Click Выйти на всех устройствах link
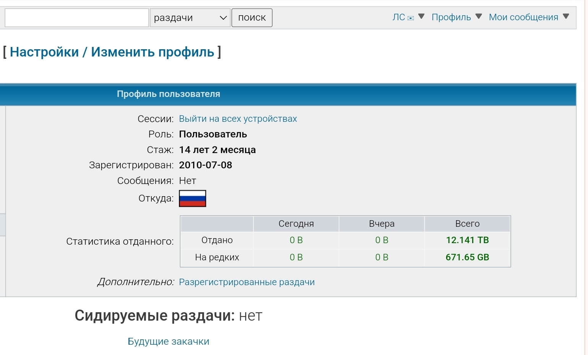This screenshot has width=588, height=355. (238, 119)
